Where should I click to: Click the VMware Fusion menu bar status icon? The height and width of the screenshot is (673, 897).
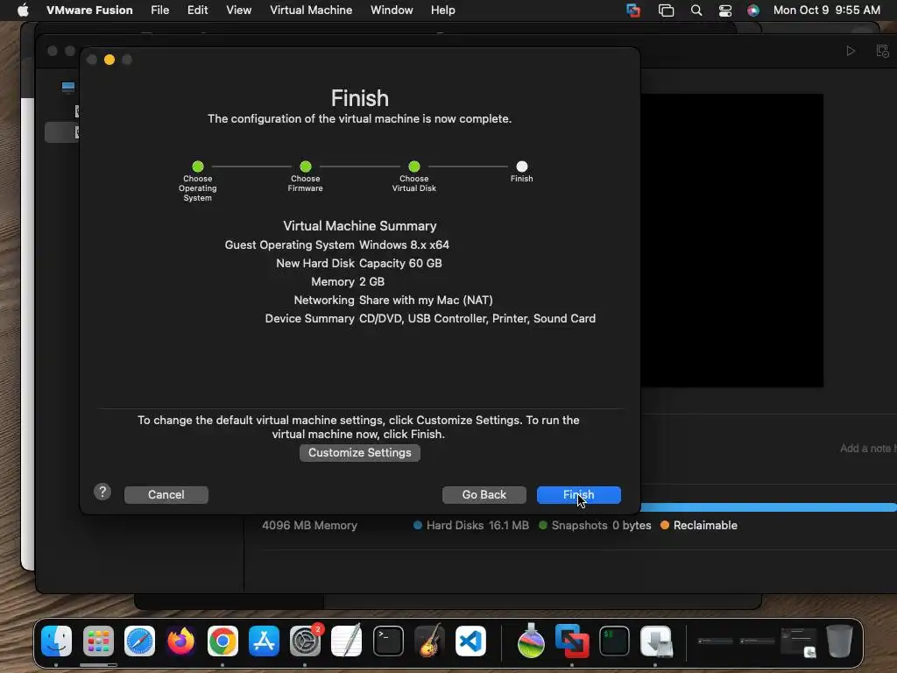click(x=633, y=11)
